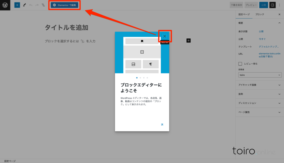
Task: Open the 投稿者 toiro dropdown
Action: (x=260, y=75)
